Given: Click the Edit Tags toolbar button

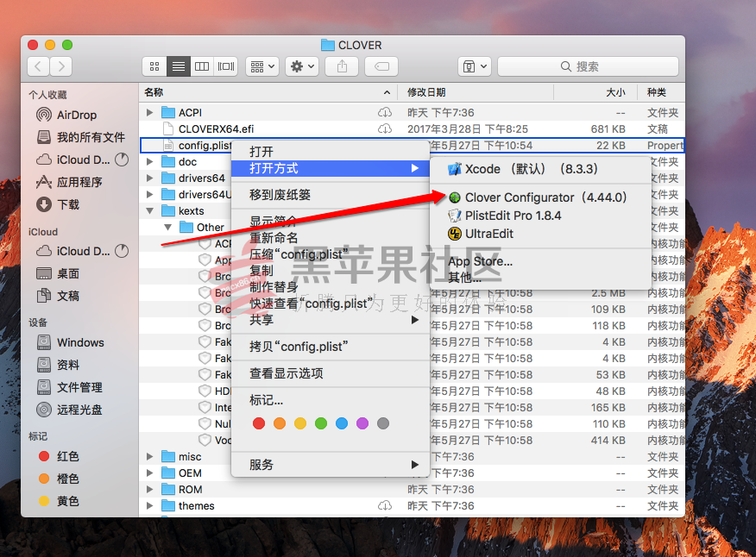Looking at the screenshot, I should 381,66.
